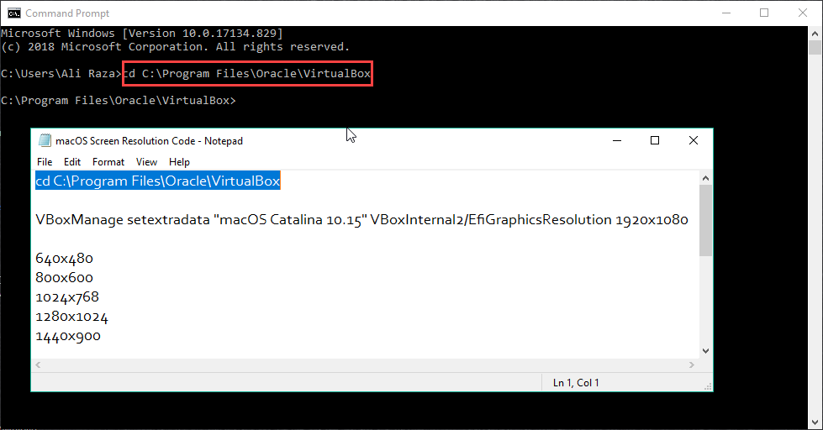This screenshot has height=430, width=823.
Task: Expand the Format menu in Notepad
Action: (x=108, y=162)
